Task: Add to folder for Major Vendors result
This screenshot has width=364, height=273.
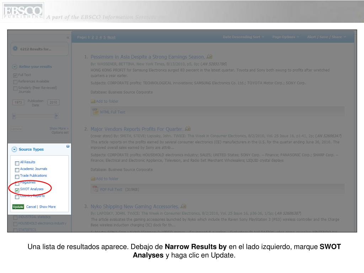Action: [x=107, y=179]
